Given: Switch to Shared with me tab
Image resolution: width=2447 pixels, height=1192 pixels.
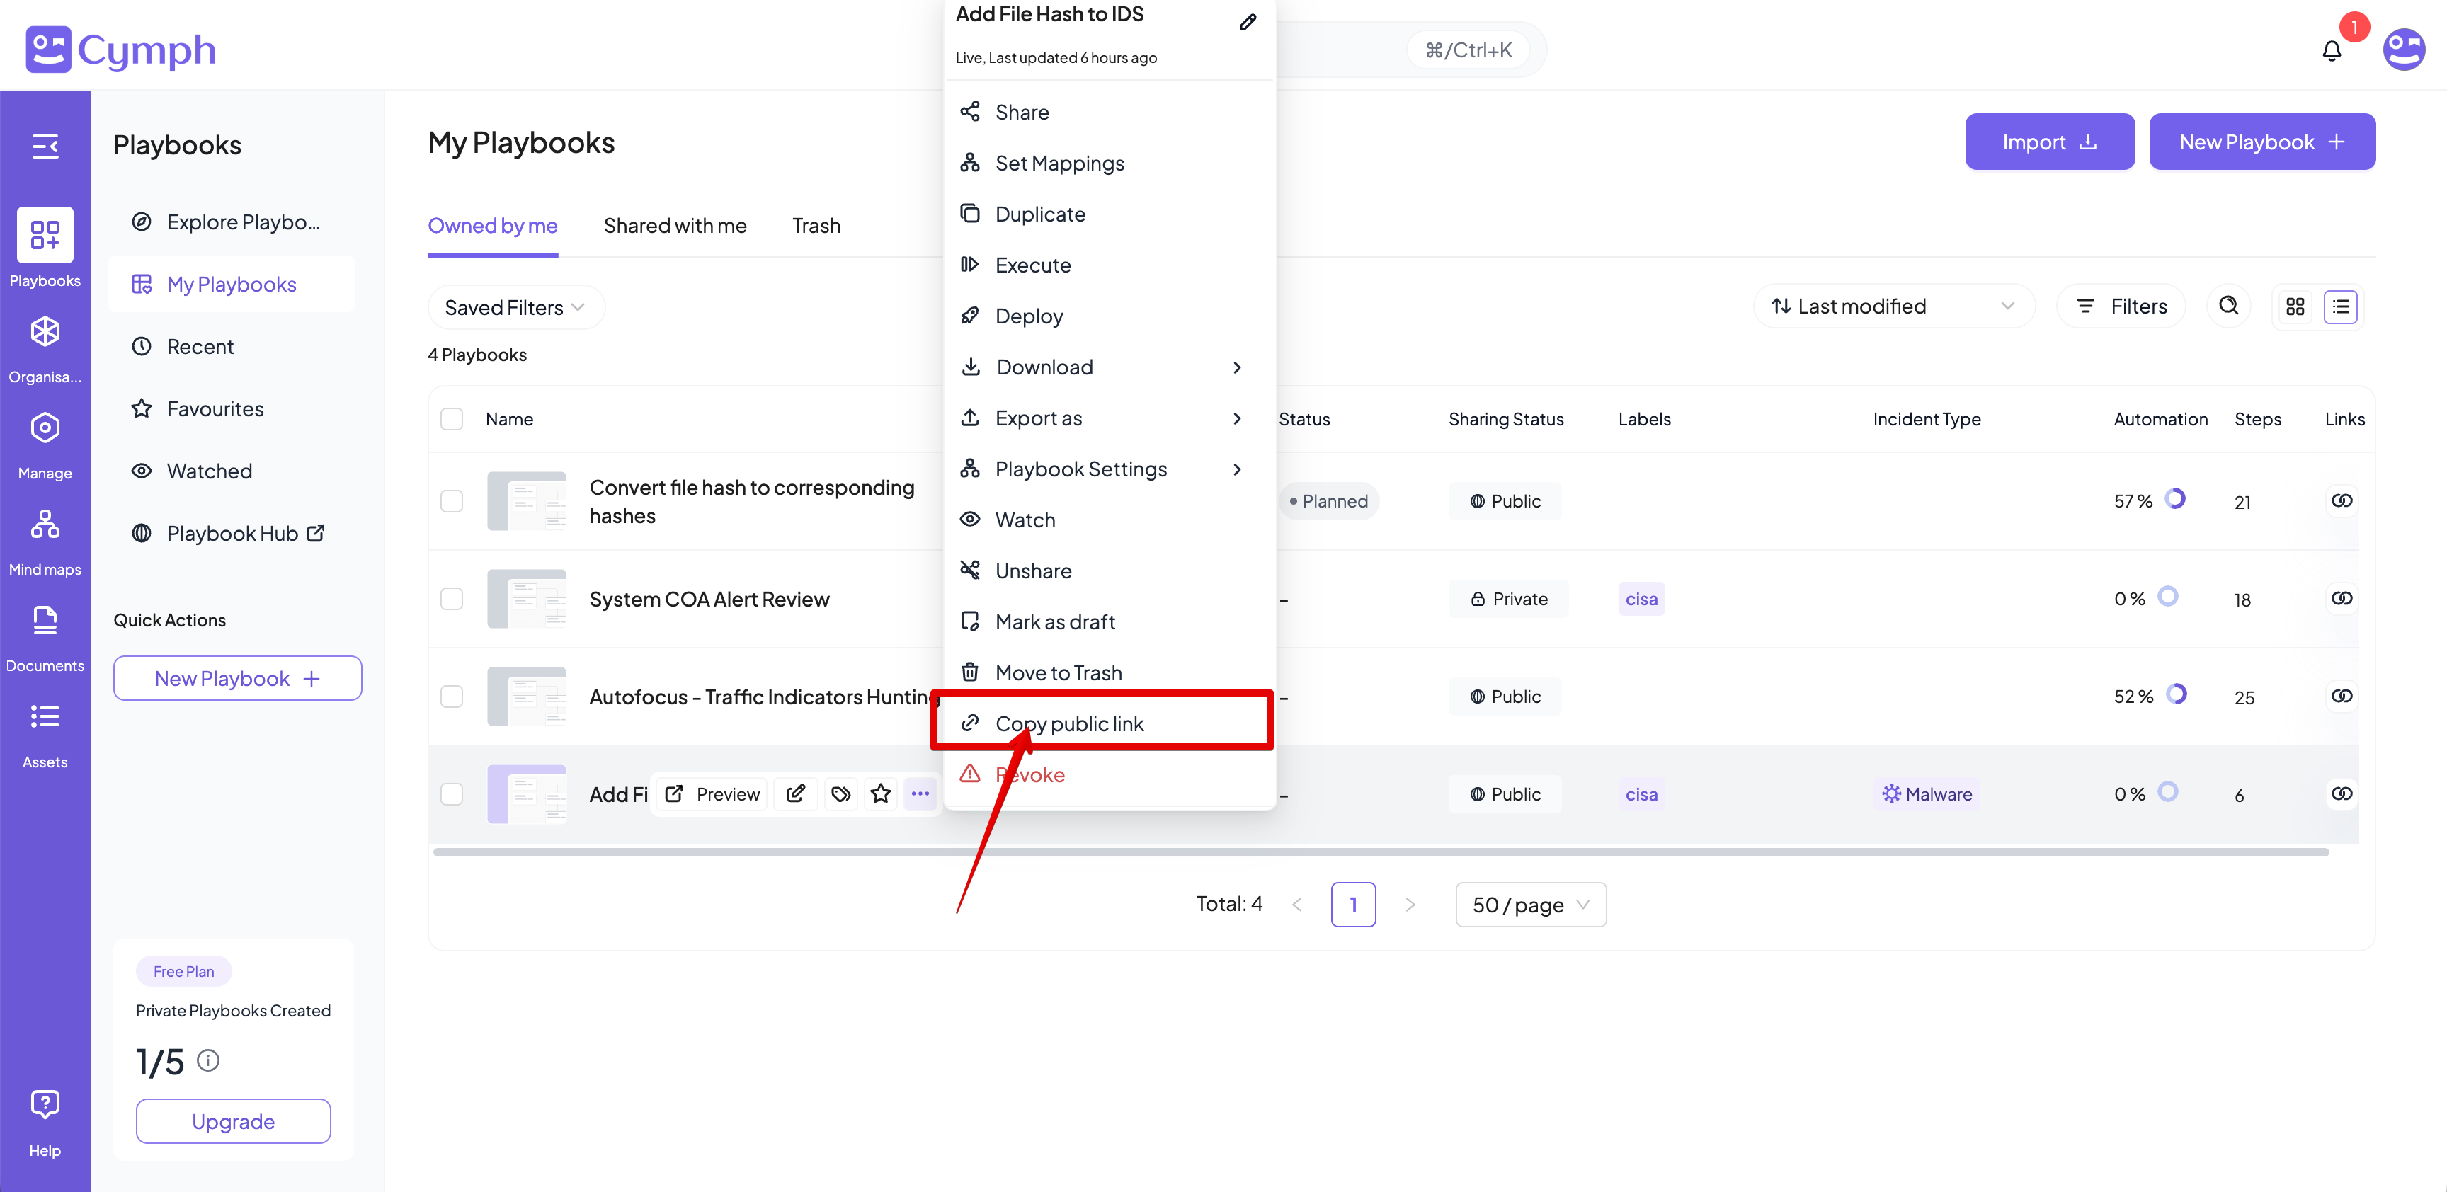Looking at the screenshot, I should pyautogui.click(x=675, y=226).
